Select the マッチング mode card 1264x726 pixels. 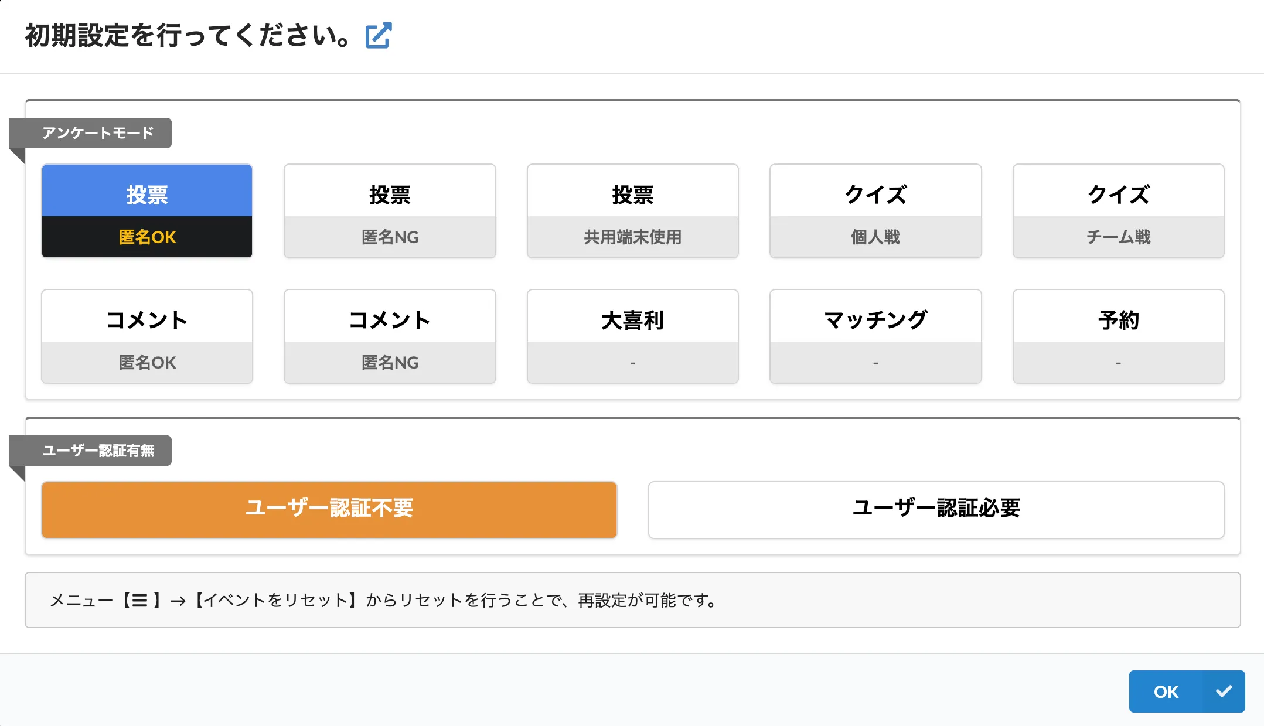point(874,336)
